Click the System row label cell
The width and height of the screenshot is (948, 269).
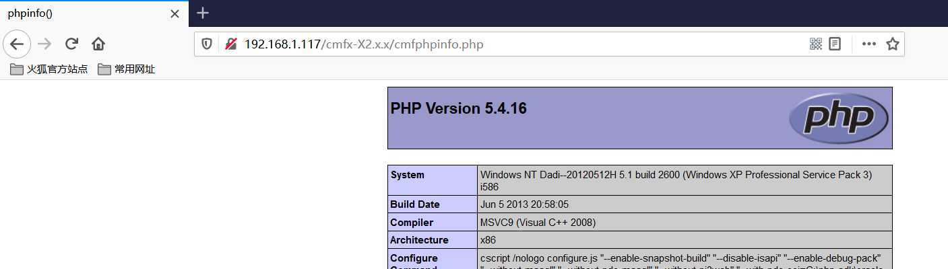pyautogui.click(x=433, y=180)
